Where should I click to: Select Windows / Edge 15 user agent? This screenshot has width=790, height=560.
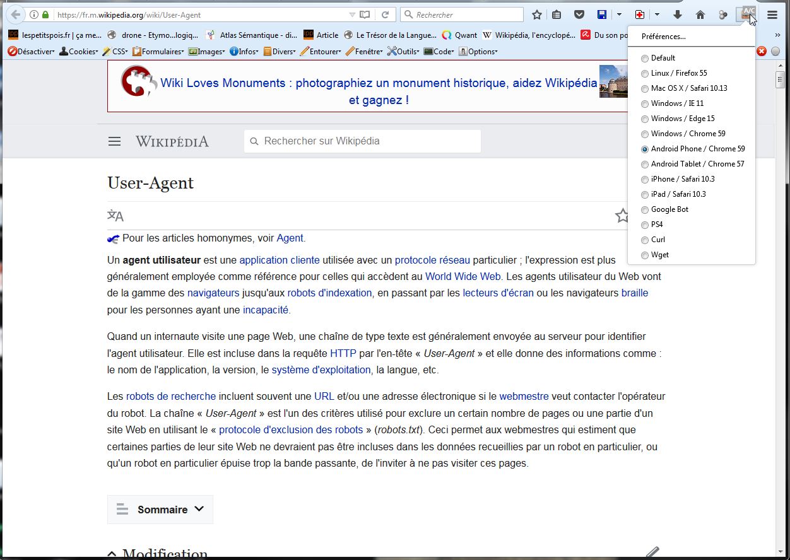click(678, 119)
